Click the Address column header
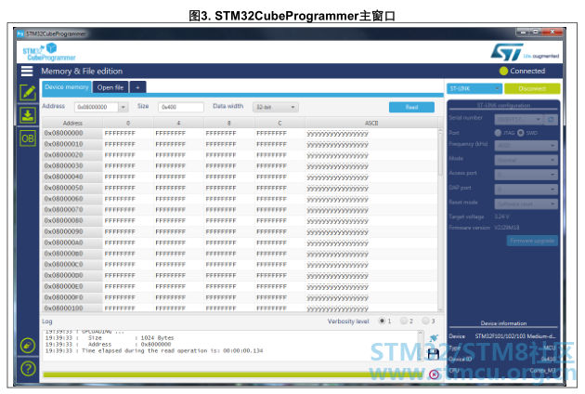The width and height of the screenshot is (585, 394). pos(72,123)
